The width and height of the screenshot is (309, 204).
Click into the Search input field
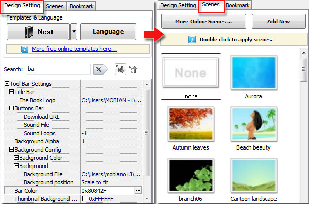tap(59, 69)
